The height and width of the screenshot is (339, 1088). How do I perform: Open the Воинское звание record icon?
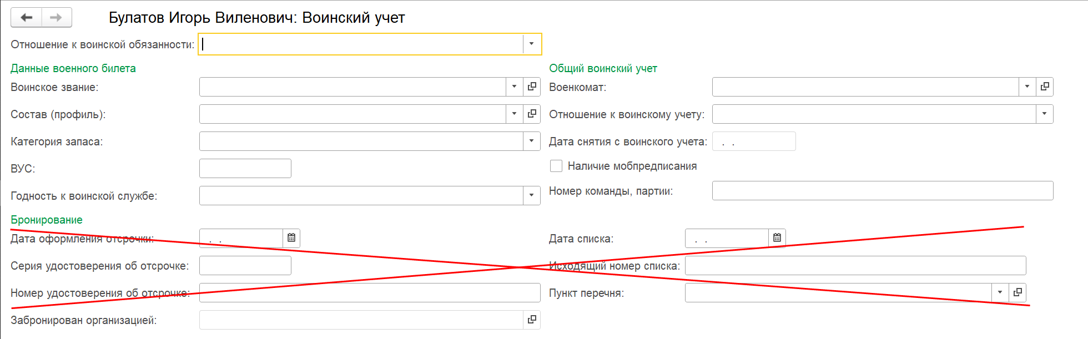point(532,87)
